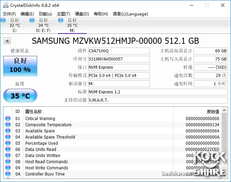This screenshot has width=231, height=182.
Task: Click the total host reads 69 GB field
Action: [211, 51]
